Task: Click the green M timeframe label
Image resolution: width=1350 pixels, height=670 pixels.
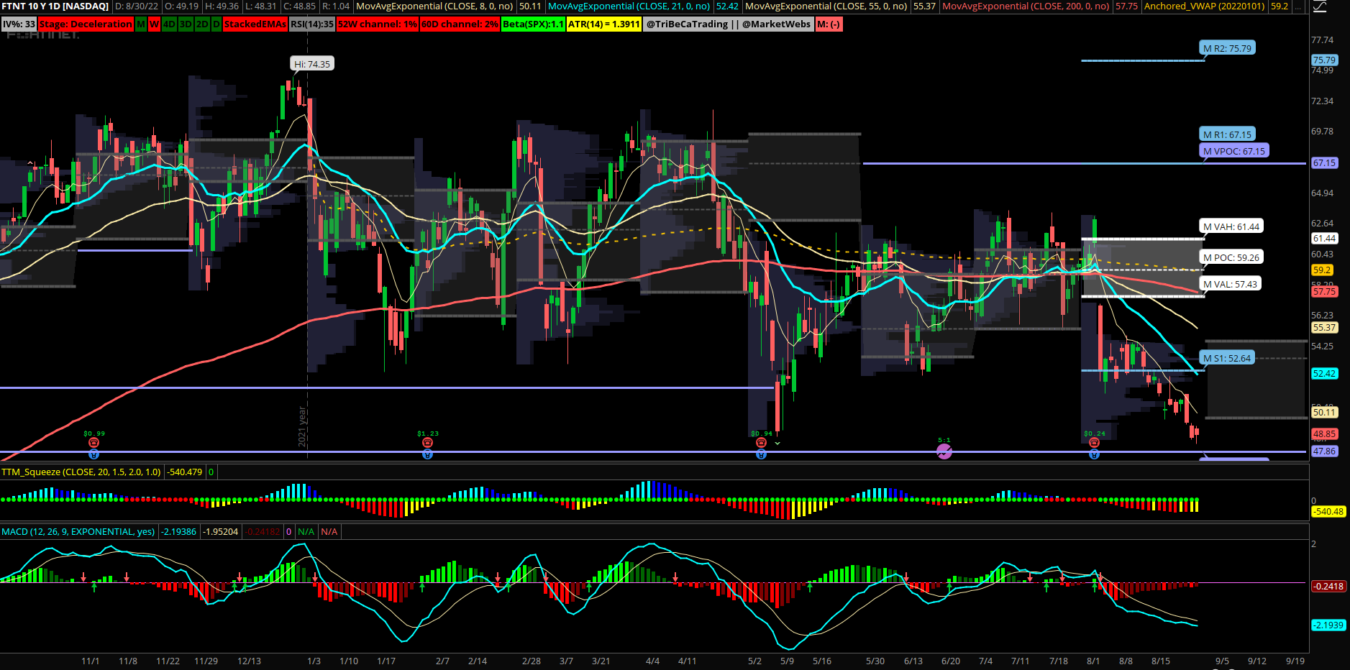Action: pyautogui.click(x=141, y=24)
